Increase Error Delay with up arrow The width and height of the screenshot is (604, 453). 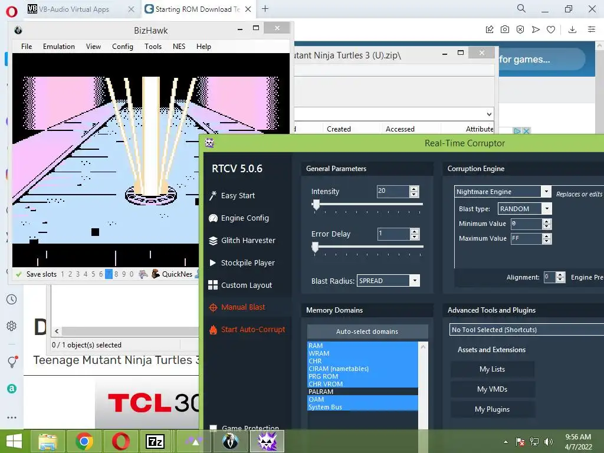click(x=414, y=231)
